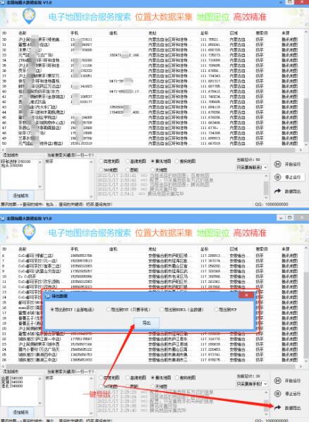
Task: Click the city list box in top window
Action: pyautogui.click(x=22, y=174)
